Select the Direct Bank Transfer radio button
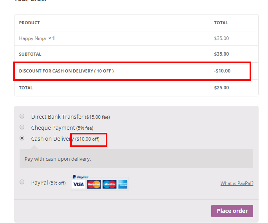 pos(22,116)
